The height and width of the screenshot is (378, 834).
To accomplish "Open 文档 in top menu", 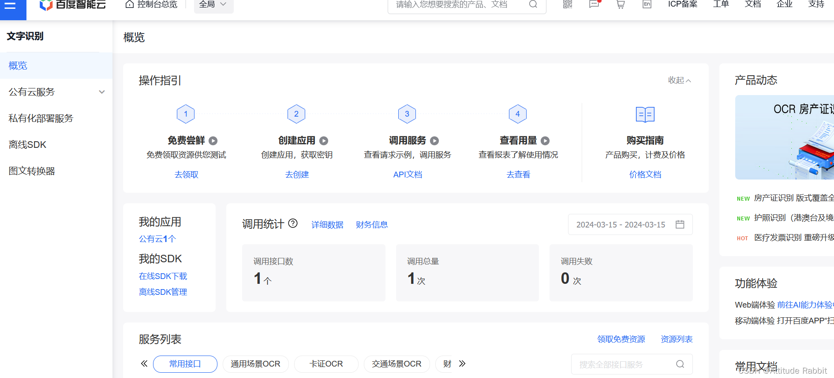I will coord(753,4).
